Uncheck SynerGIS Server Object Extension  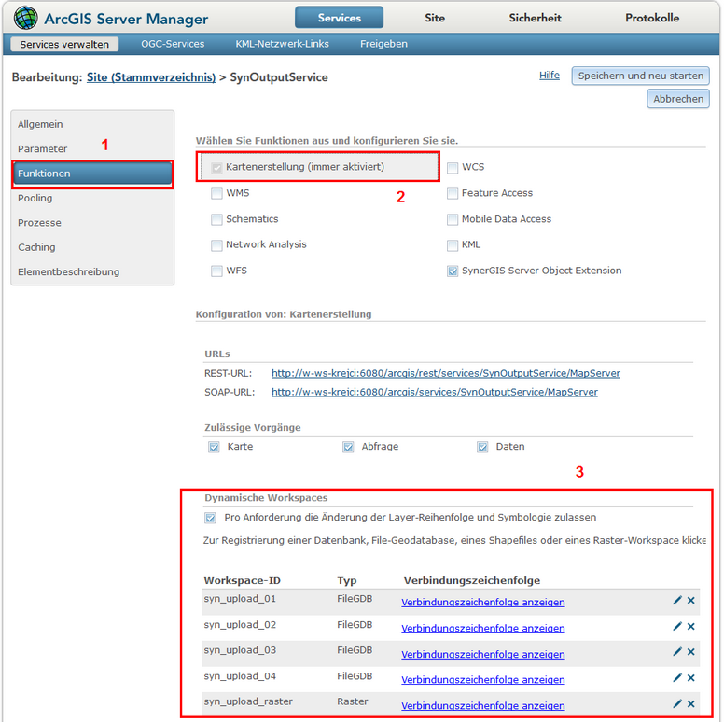(x=452, y=271)
